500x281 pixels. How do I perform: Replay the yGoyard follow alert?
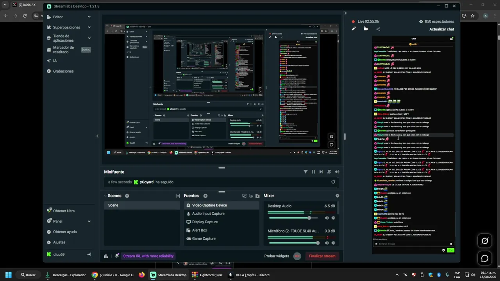coord(333,182)
